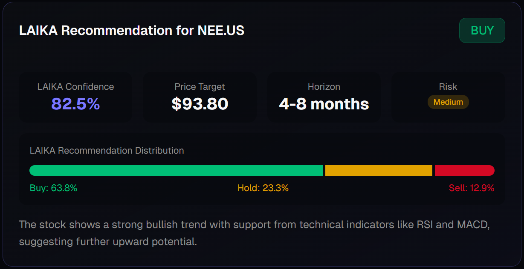Click the green BUY badge
This screenshot has height=269, width=524.
click(482, 31)
